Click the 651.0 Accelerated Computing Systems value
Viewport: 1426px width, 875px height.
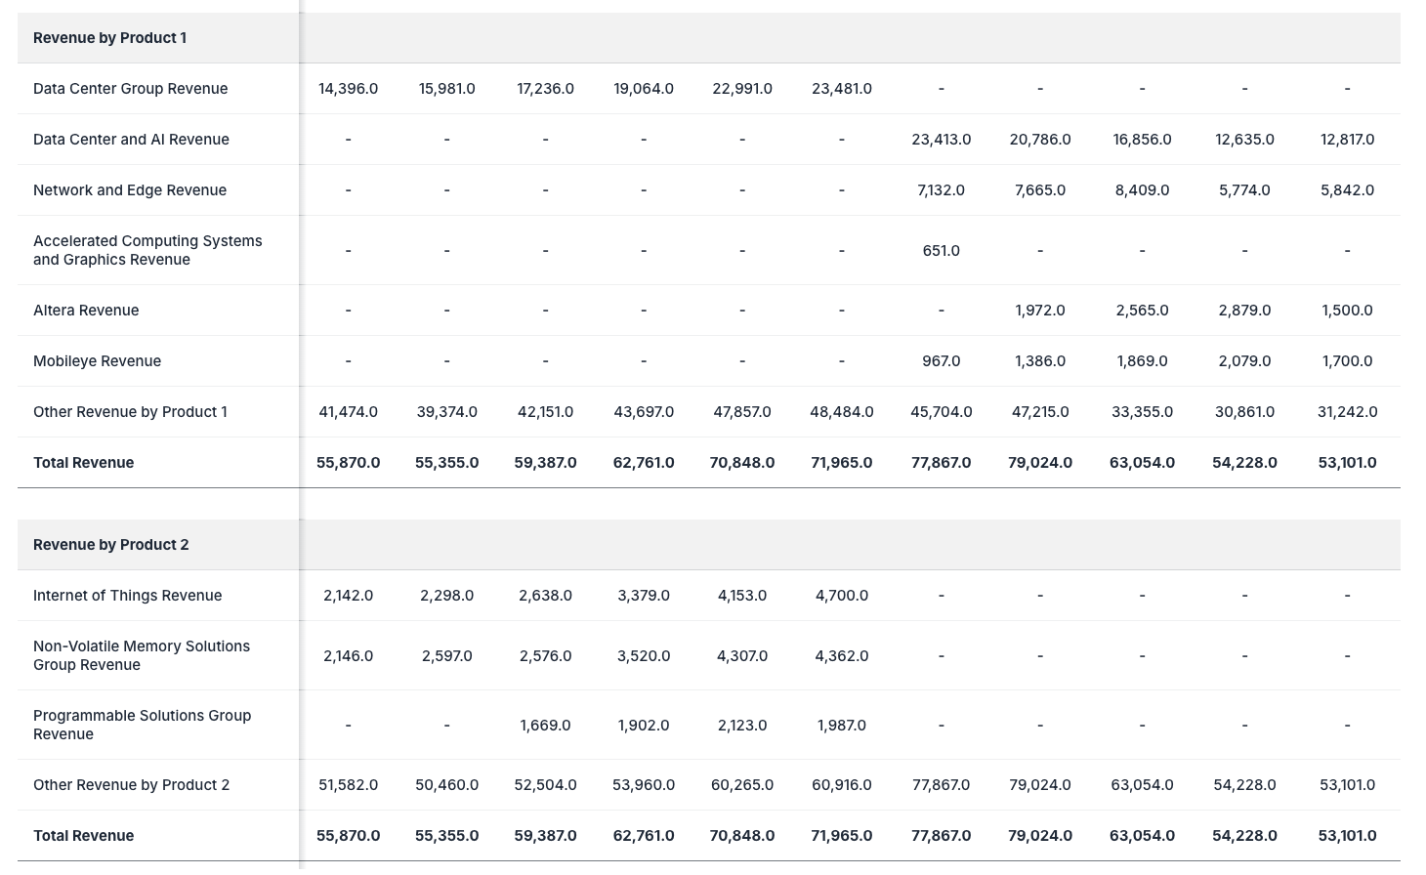[x=942, y=250]
